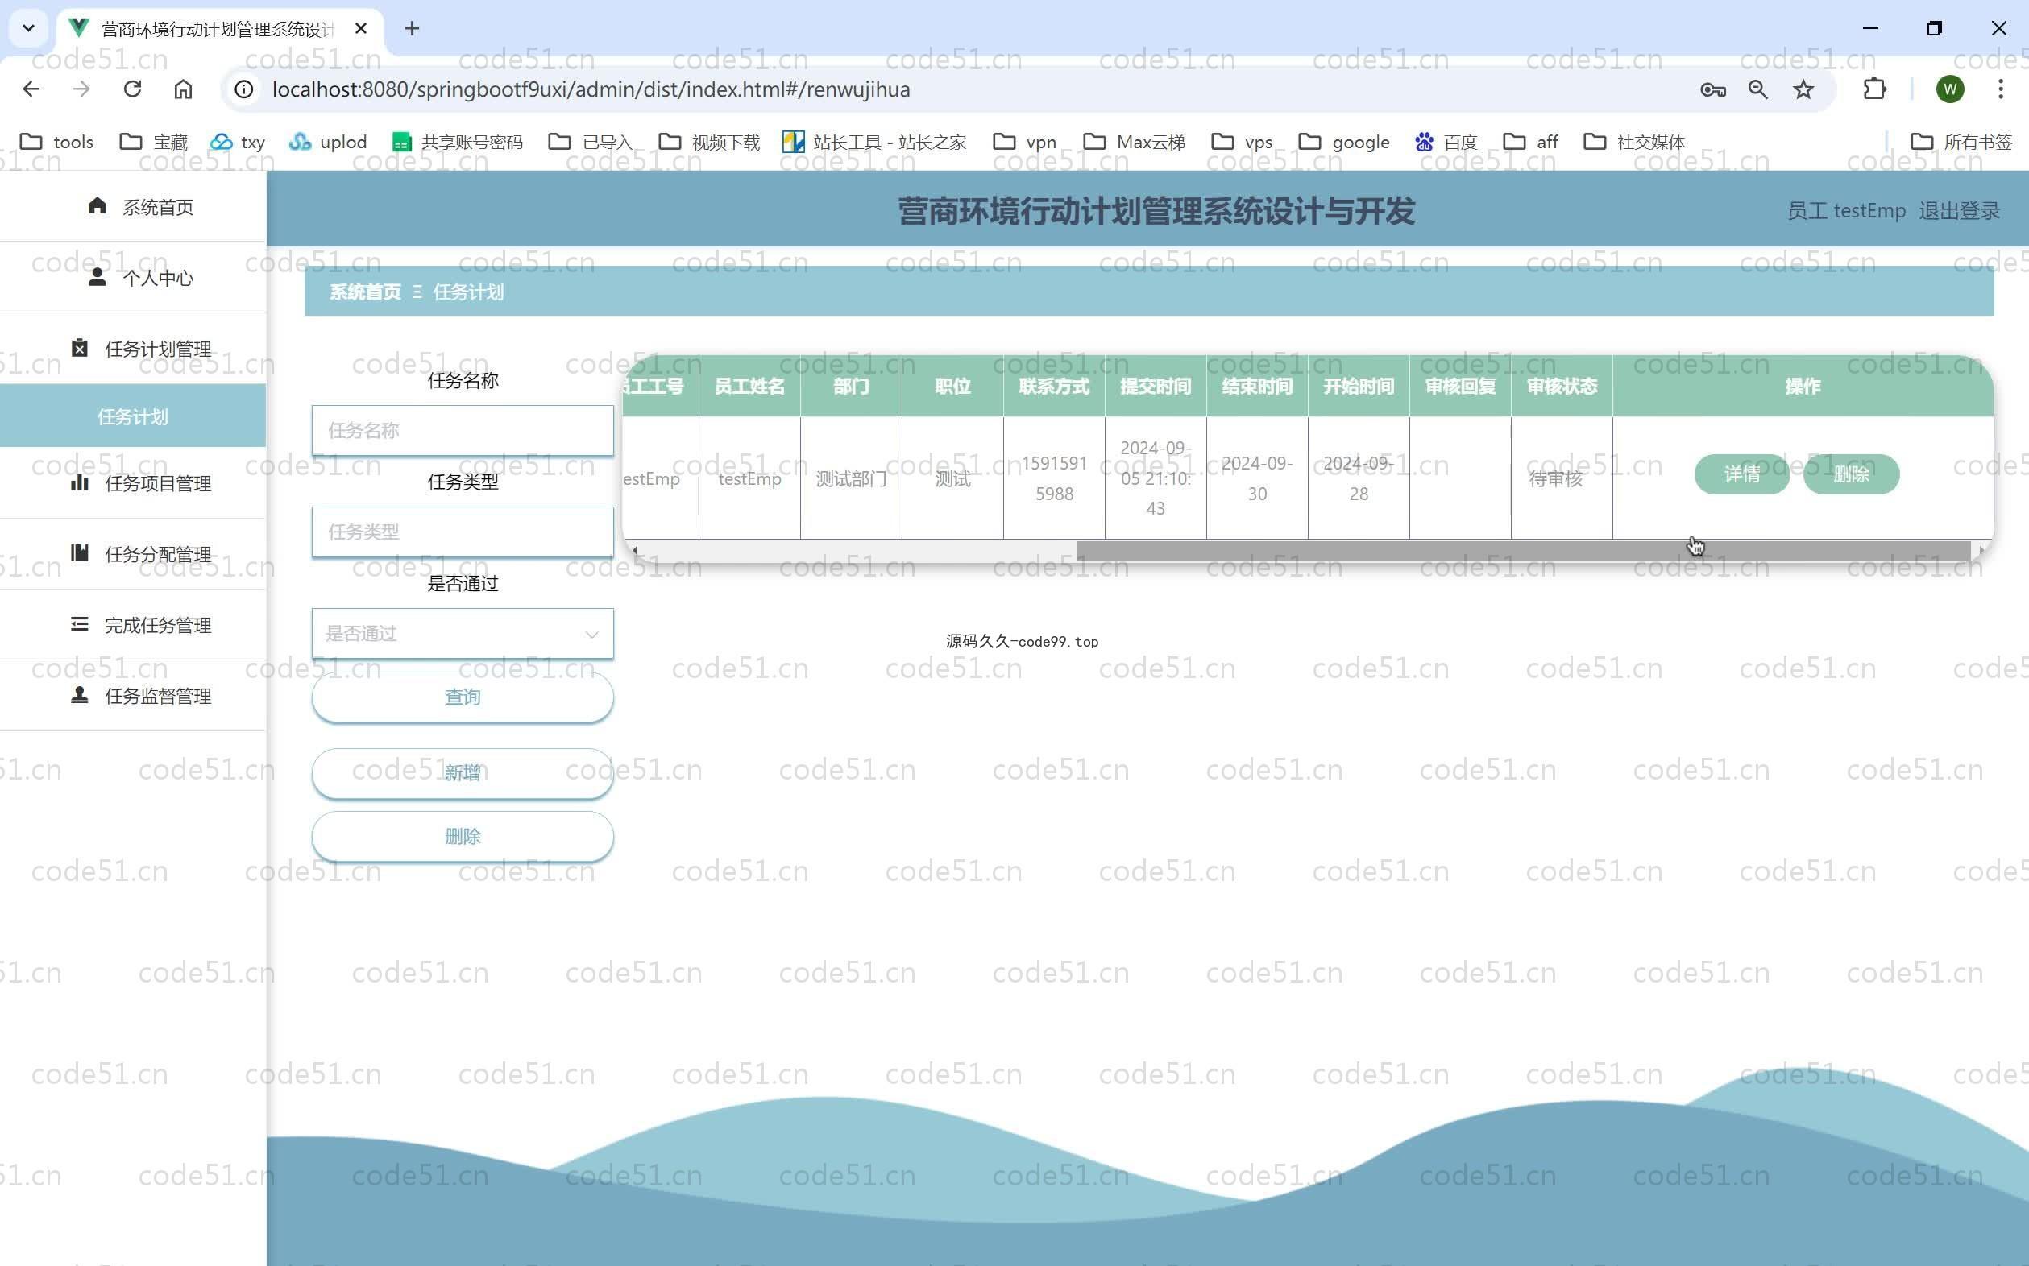This screenshot has width=2029, height=1266.
Task: Collapse 任务计划管理 menu
Action: 133,349
